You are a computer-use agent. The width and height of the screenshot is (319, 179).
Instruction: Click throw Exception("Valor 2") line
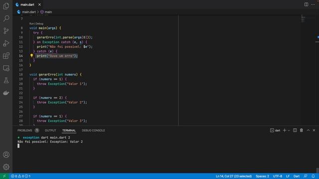tap(62, 102)
